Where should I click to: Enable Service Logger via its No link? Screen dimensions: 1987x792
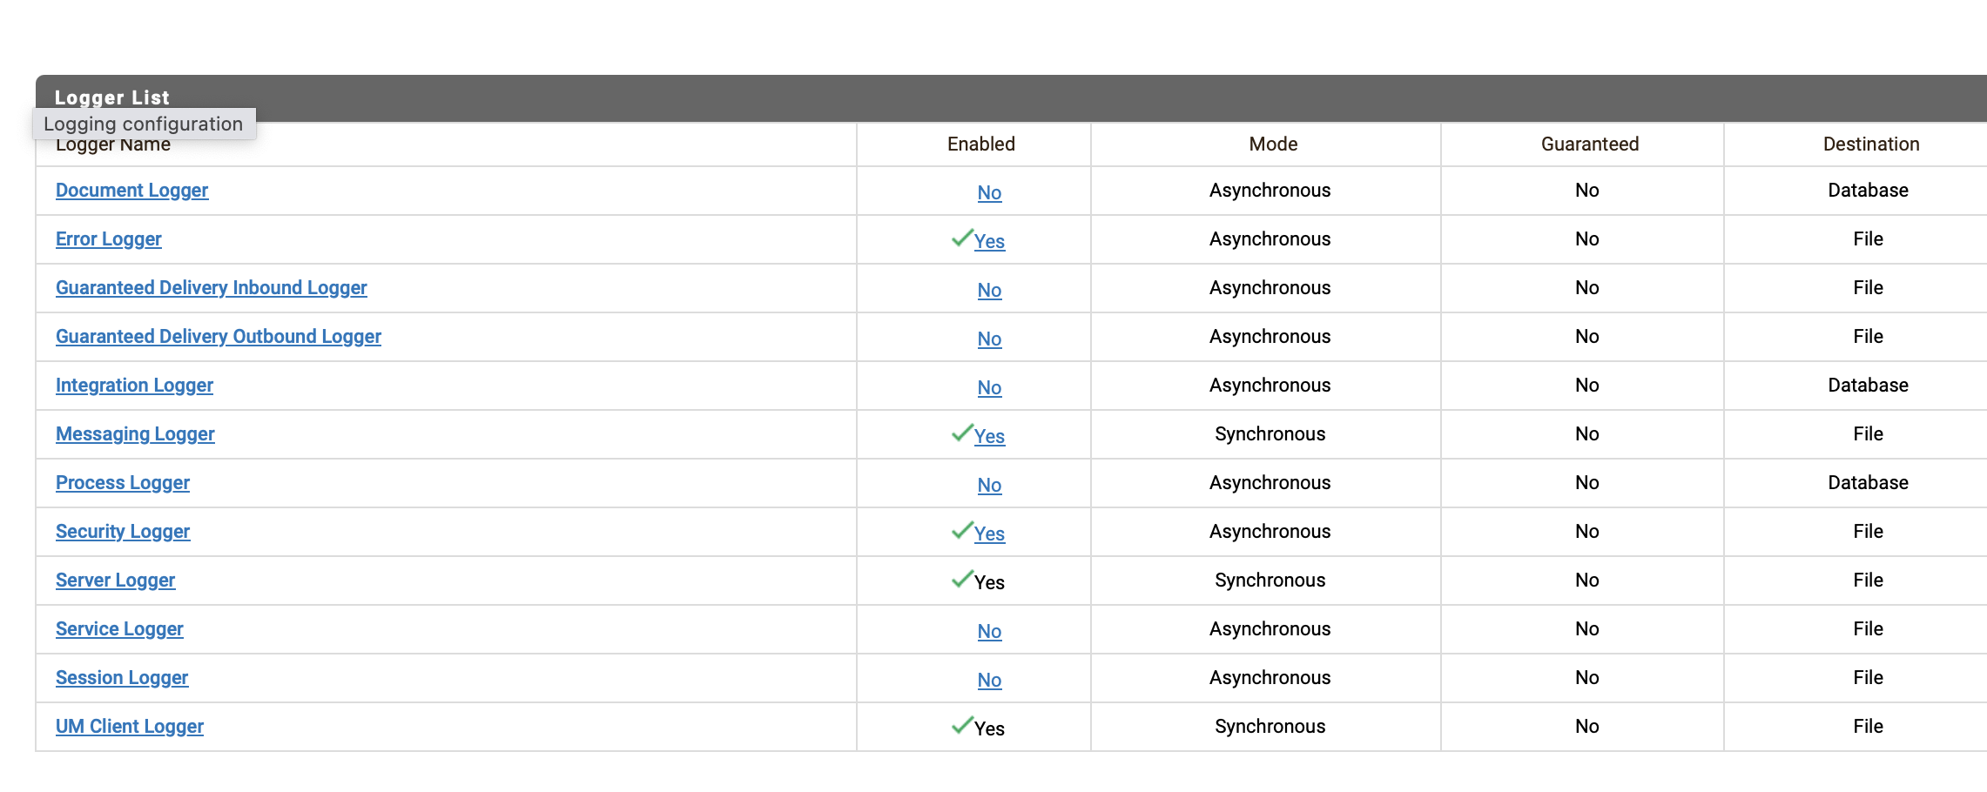tap(989, 631)
